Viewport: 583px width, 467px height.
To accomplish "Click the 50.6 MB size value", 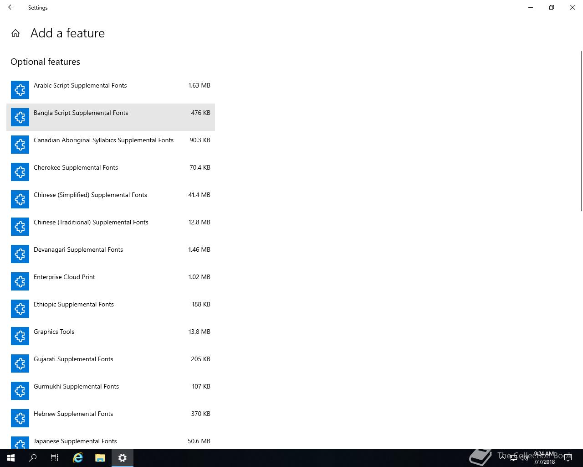I will (199, 441).
